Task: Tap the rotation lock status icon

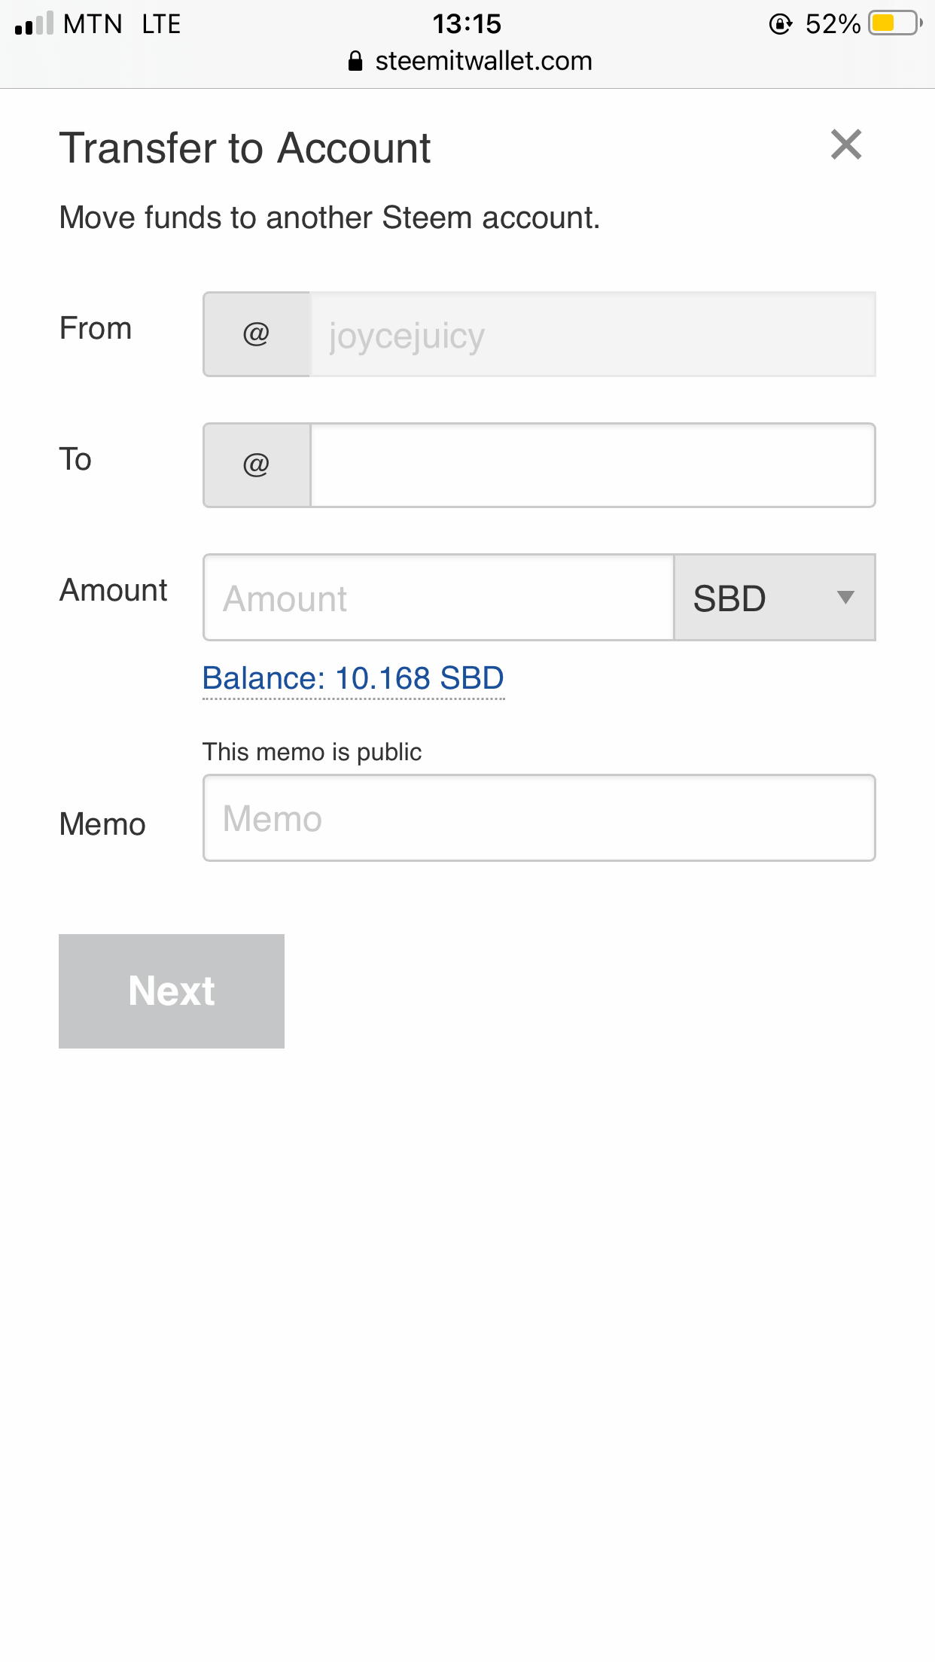Action: click(x=780, y=24)
